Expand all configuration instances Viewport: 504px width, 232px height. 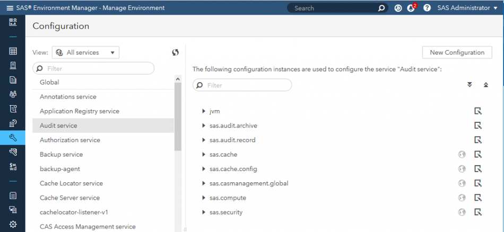tap(470, 85)
